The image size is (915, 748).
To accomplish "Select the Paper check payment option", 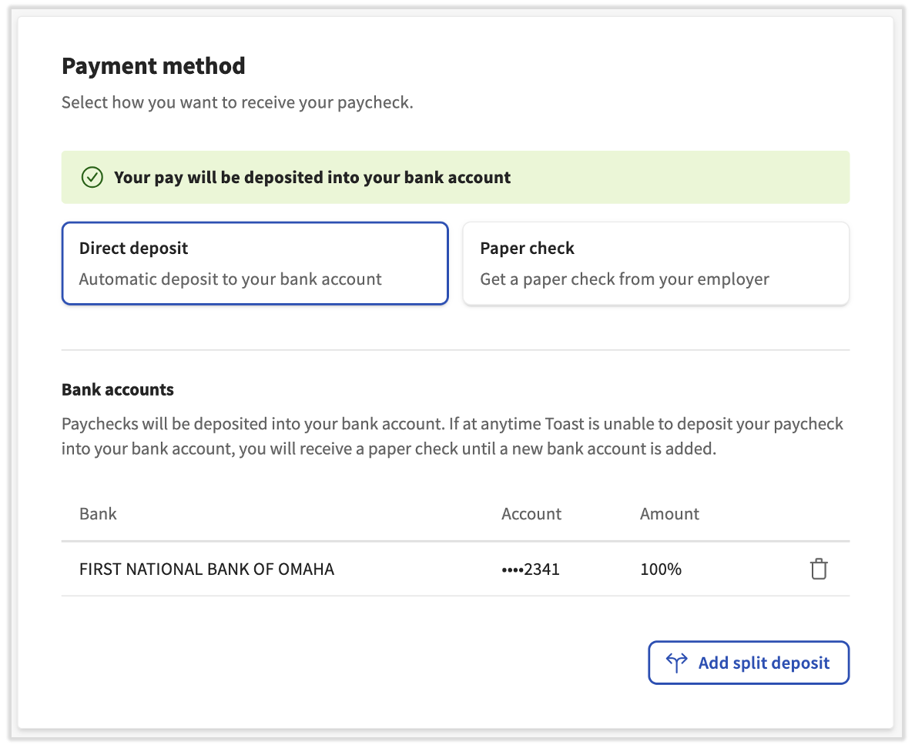I will tap(655, 263).
